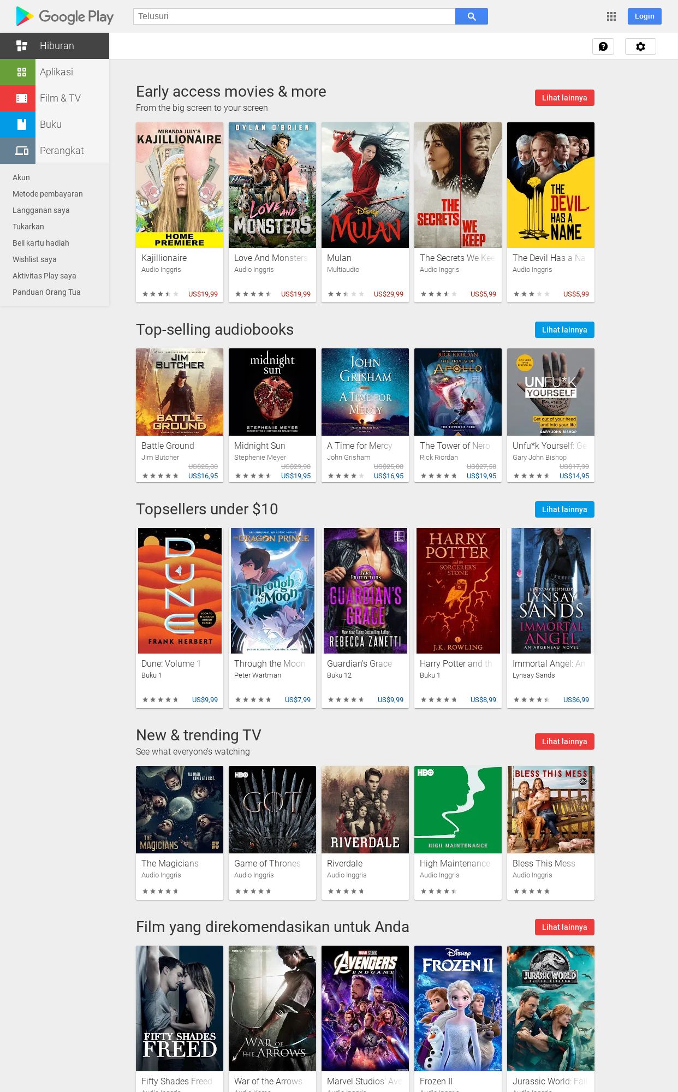Click the Mulan price US$29,99

[x=389, y=294]
